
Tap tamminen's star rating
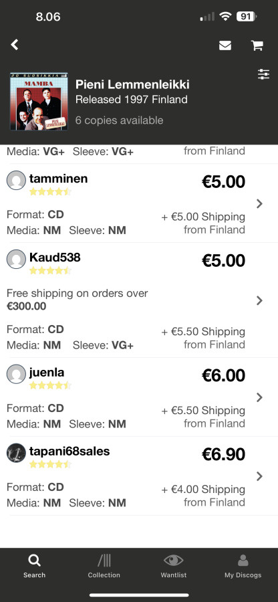(x=50, y=191)
